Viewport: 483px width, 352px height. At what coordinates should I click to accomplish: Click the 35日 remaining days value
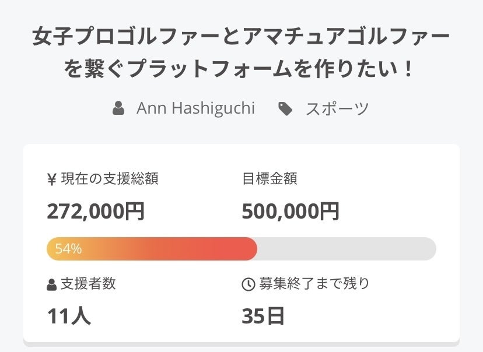263,315
